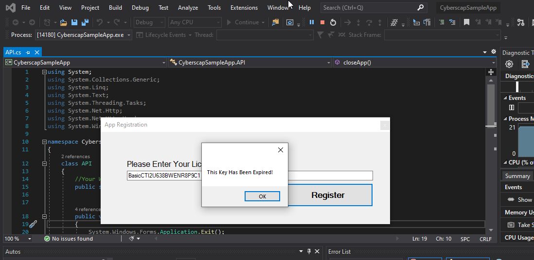The height and width of the screenshot is (260, 534).
Task: Toggle pin on the API.cs tab
Action: (x=28, y=52)
